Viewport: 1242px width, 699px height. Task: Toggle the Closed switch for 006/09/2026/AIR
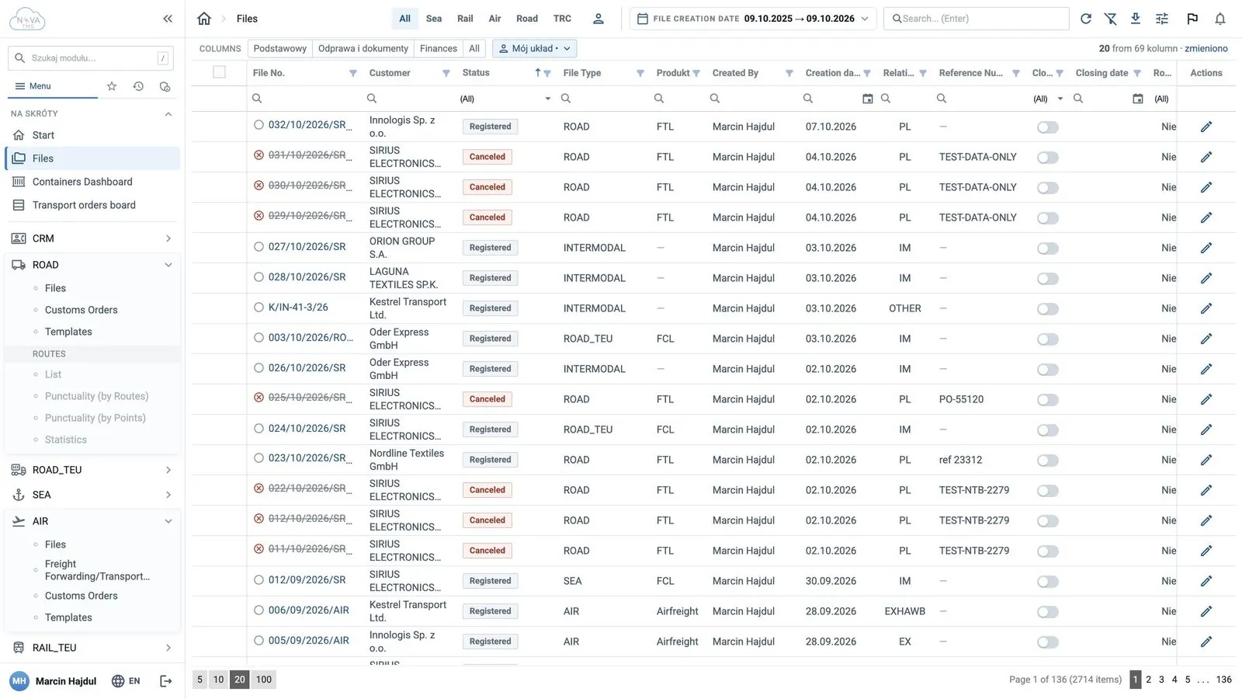(1048, 612)
